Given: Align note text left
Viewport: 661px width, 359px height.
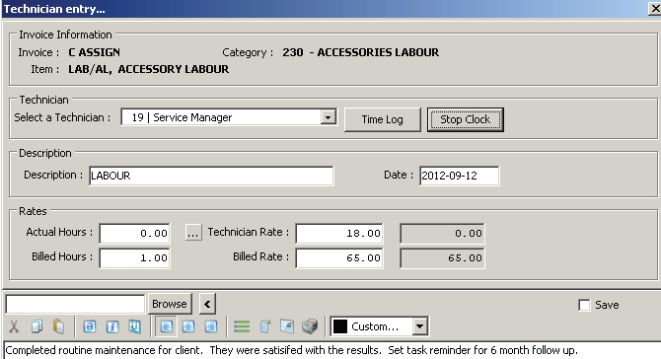Looking at the screenshot, I should [166, 326].
